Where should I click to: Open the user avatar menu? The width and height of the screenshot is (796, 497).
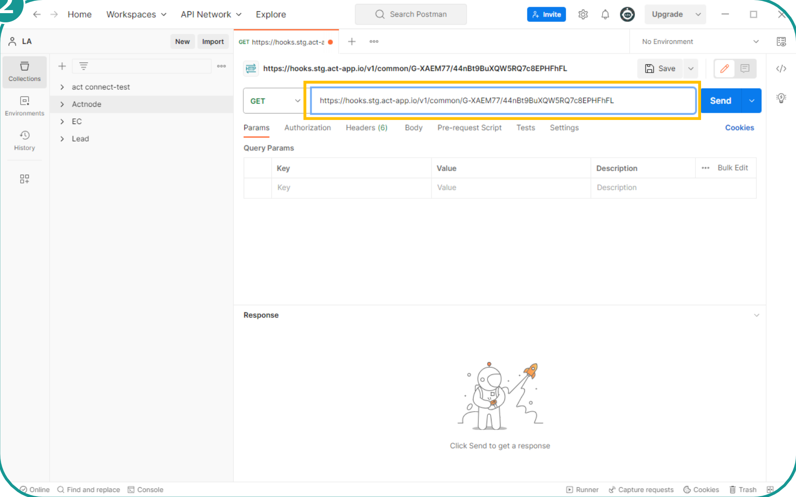point(628,14)
